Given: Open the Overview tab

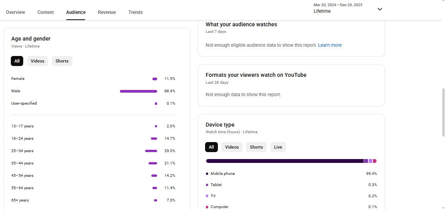Looking at the screenshot, I should click(15, 12).
